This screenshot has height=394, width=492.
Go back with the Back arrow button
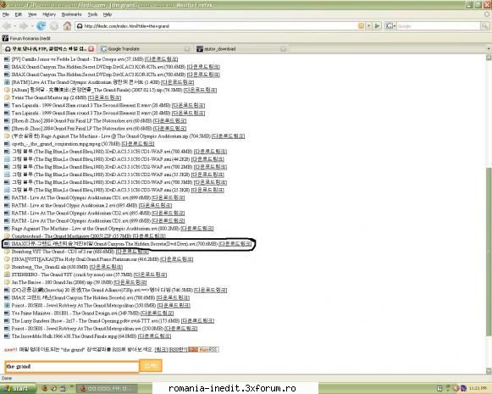click(x=7, y=26)
